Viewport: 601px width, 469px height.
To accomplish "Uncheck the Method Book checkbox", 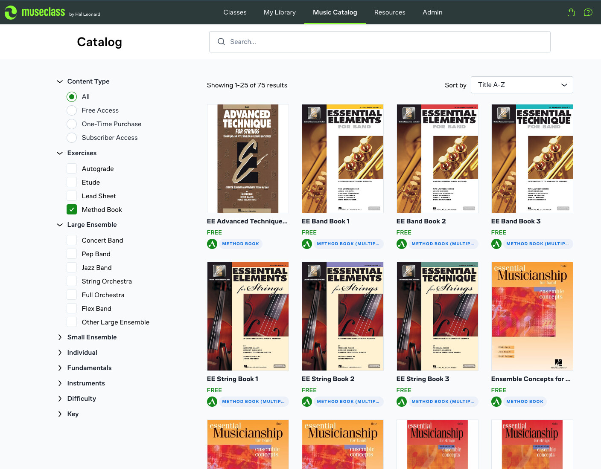I will (x=72, y=210).
